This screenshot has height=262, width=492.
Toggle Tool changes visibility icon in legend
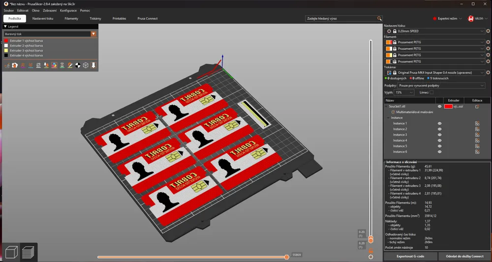click(x=46, y=65)
